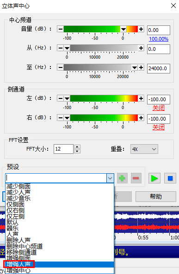Select preset 移除侧通道

coord(60,252)
